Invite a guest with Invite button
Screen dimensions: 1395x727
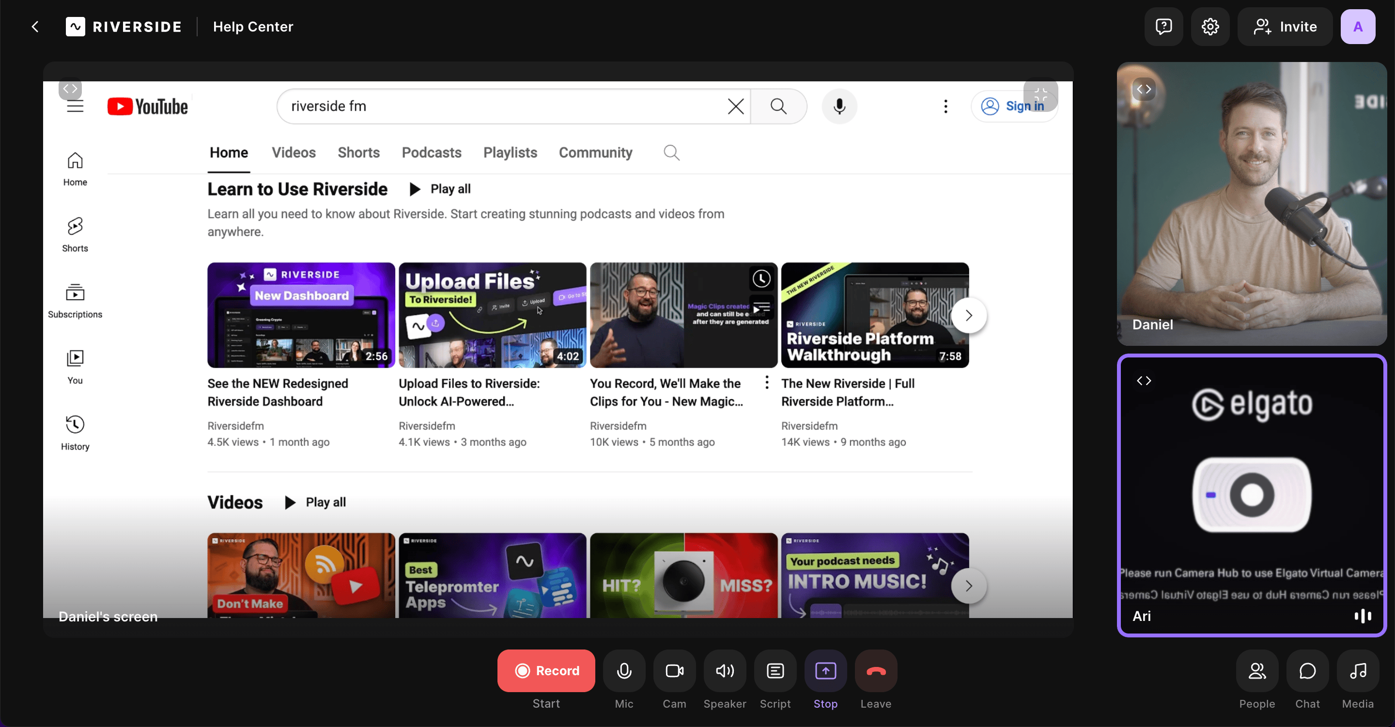1285,27
